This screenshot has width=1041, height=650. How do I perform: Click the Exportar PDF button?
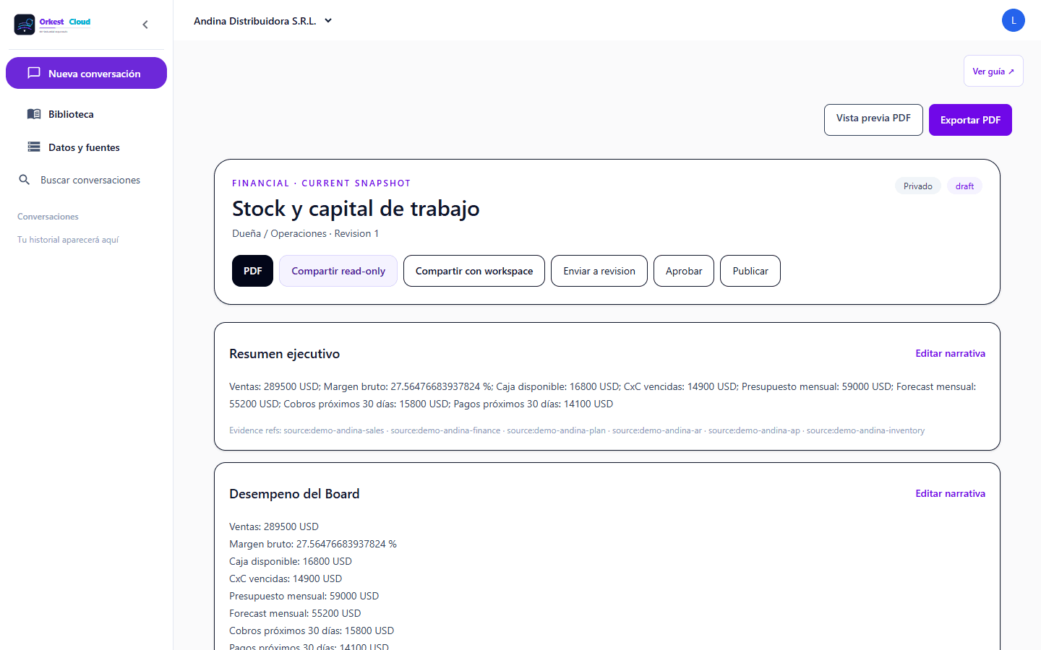tap(970, 120)
